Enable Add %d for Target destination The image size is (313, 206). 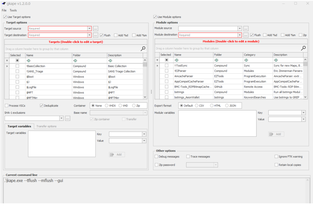[116, 35]
